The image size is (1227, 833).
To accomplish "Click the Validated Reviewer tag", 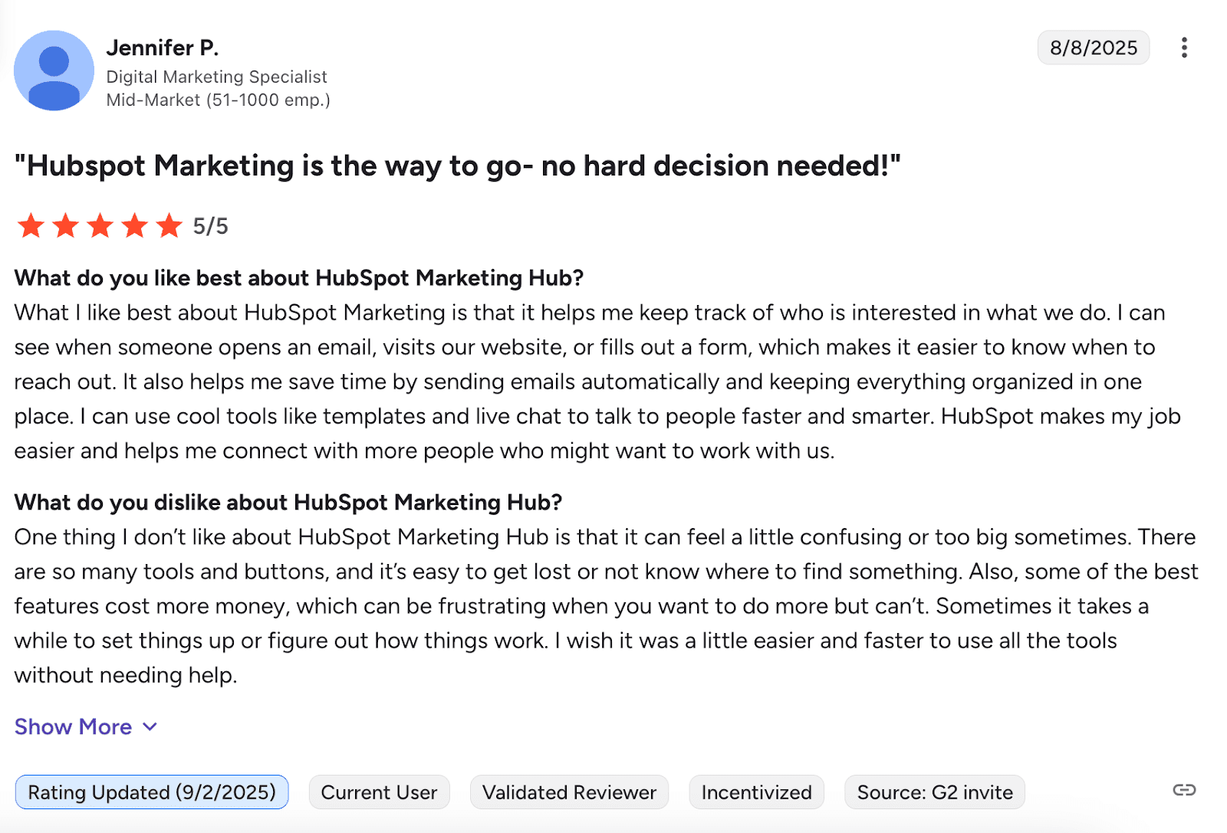I will [569, 792].
